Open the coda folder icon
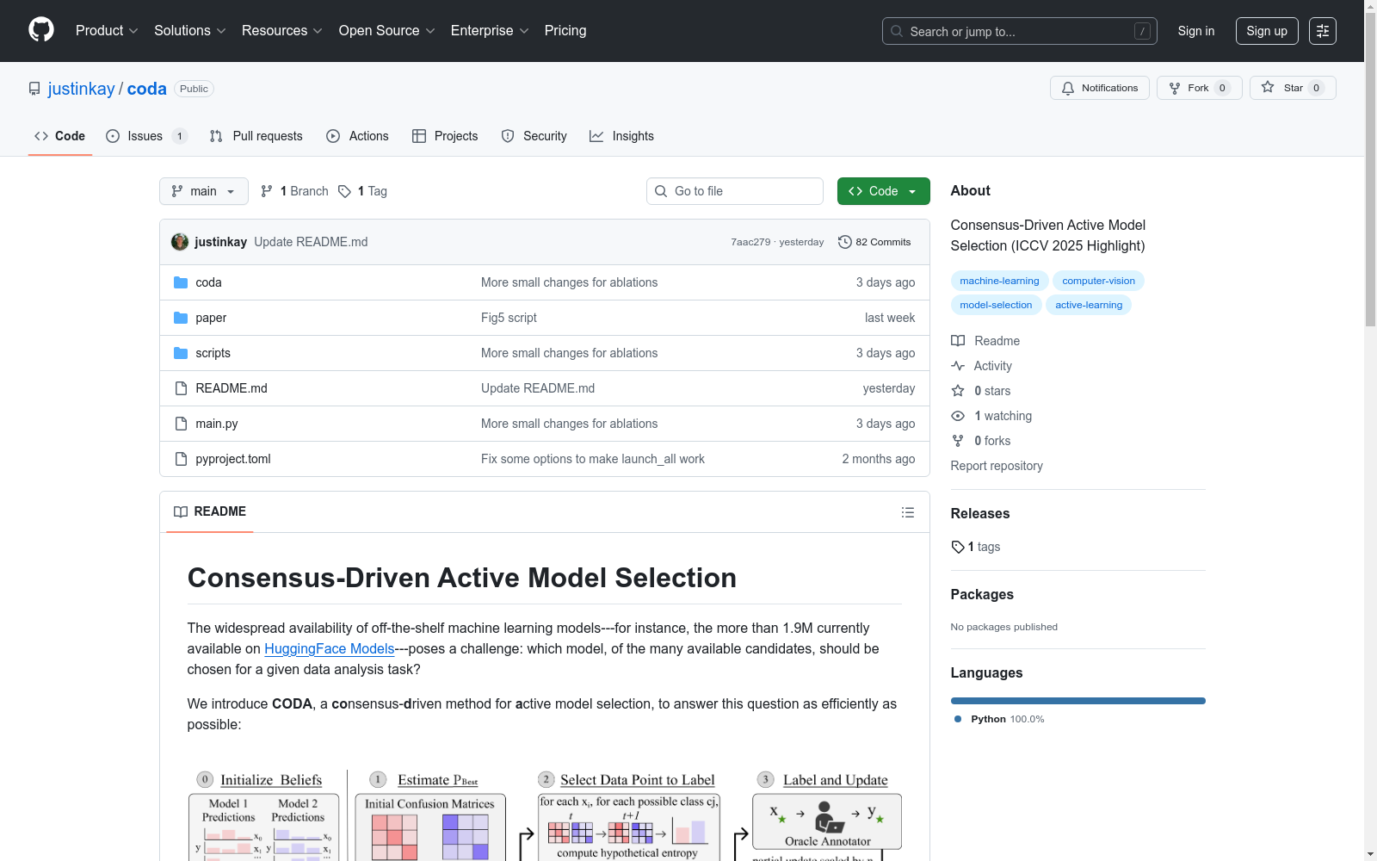This screenshot has width=1377, height=861. click(181, 282)
